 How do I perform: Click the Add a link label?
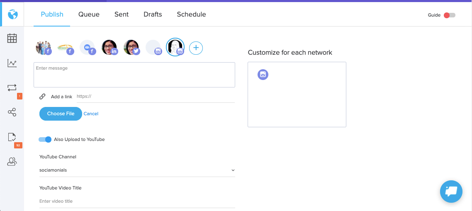(x=61, y=97)
